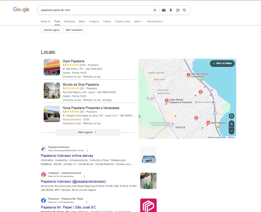
Task: Select the Bananas Outlet map marker
Action: click(x=213, y=102)
